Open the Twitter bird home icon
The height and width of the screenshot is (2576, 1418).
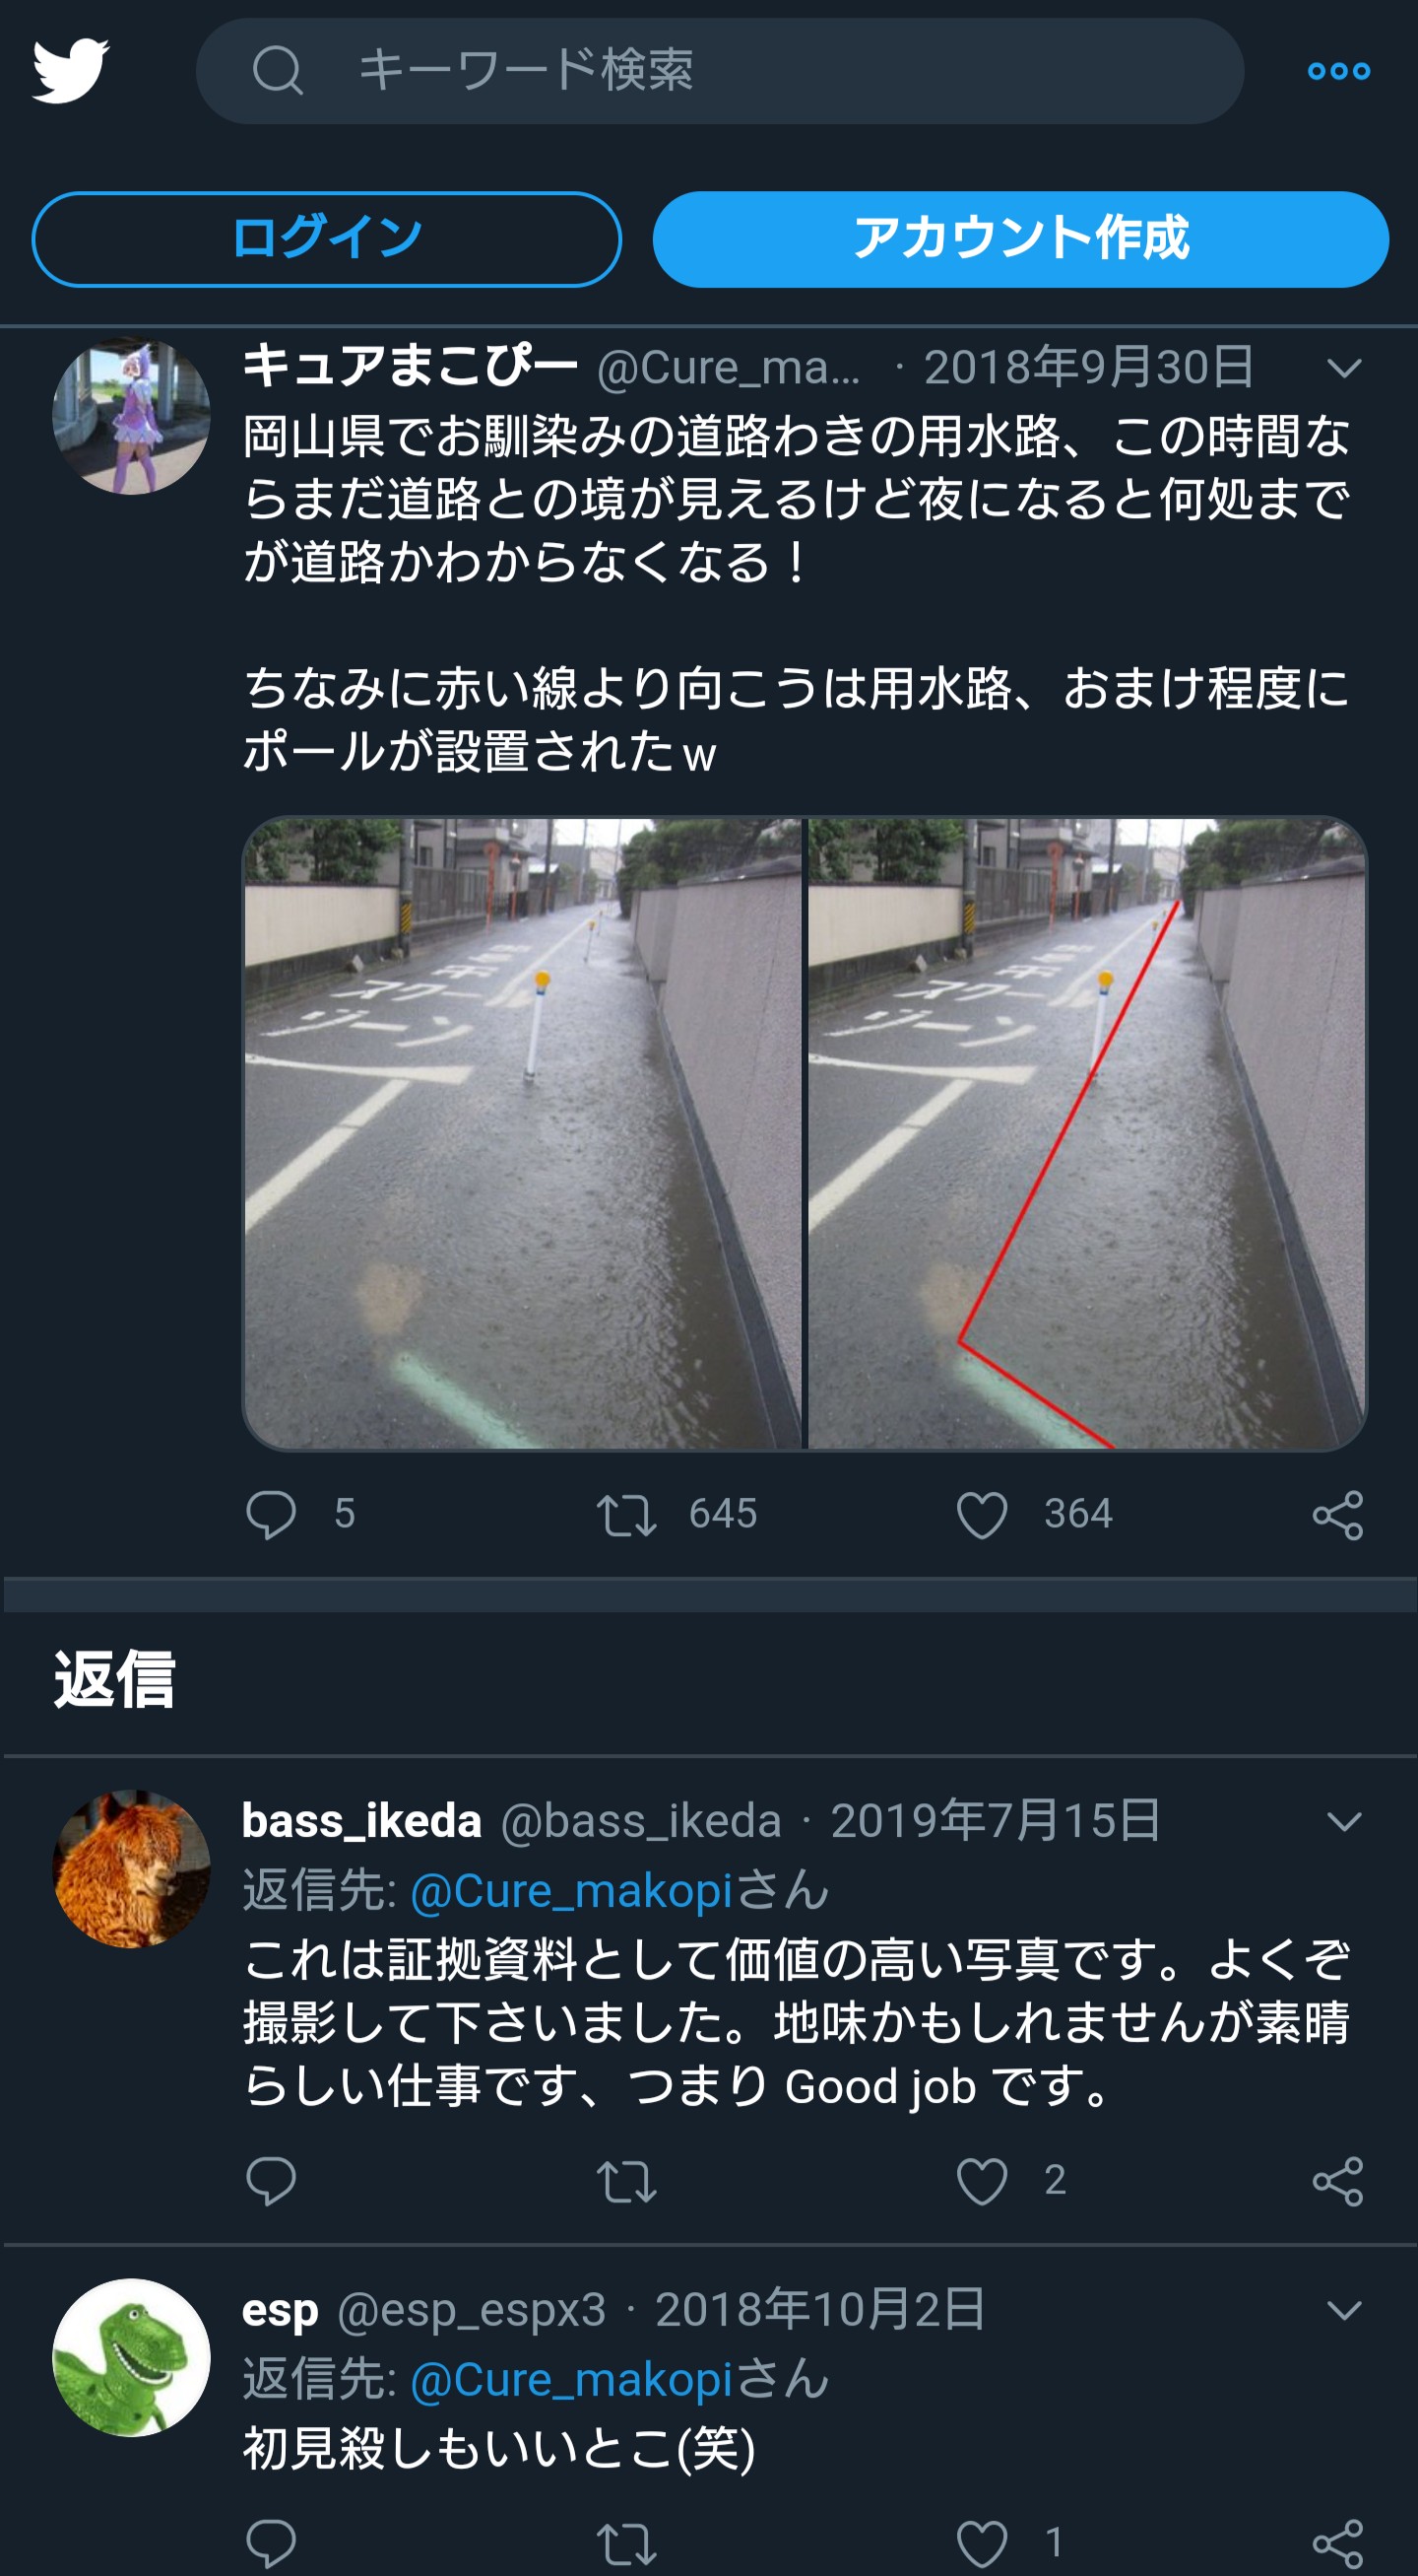(x=71, y=71)
